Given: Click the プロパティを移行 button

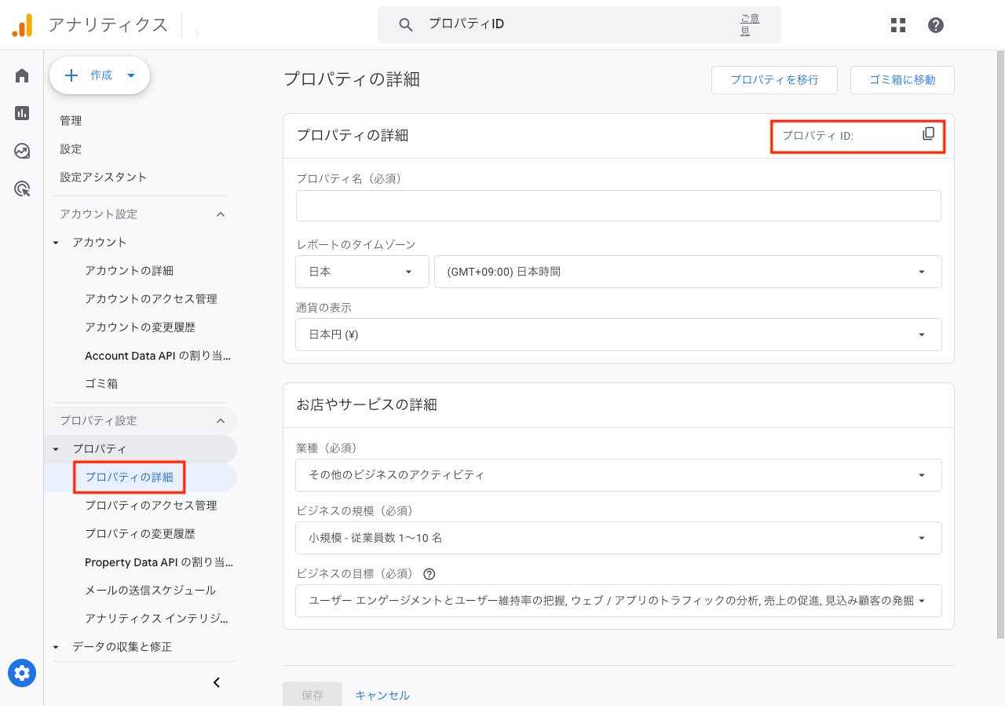Looking at the screenshot, I should 774,79.
